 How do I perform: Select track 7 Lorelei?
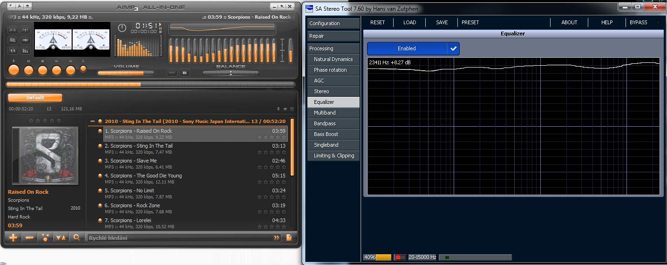(x=195, y=223)
